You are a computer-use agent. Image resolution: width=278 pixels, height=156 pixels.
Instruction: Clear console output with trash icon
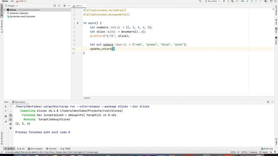pos(10,128)
